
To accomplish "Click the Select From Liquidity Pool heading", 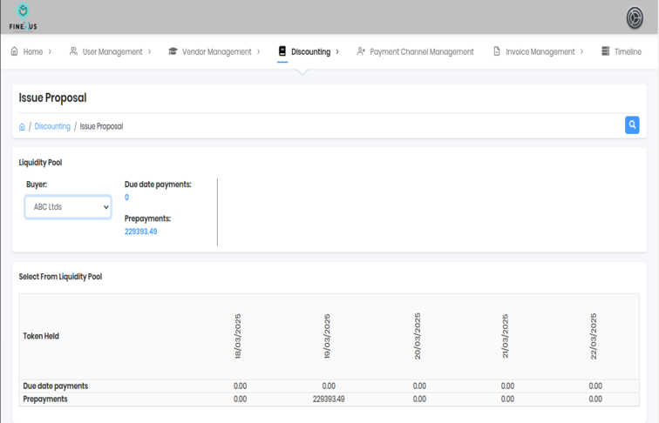I will (x=60, y=277).
